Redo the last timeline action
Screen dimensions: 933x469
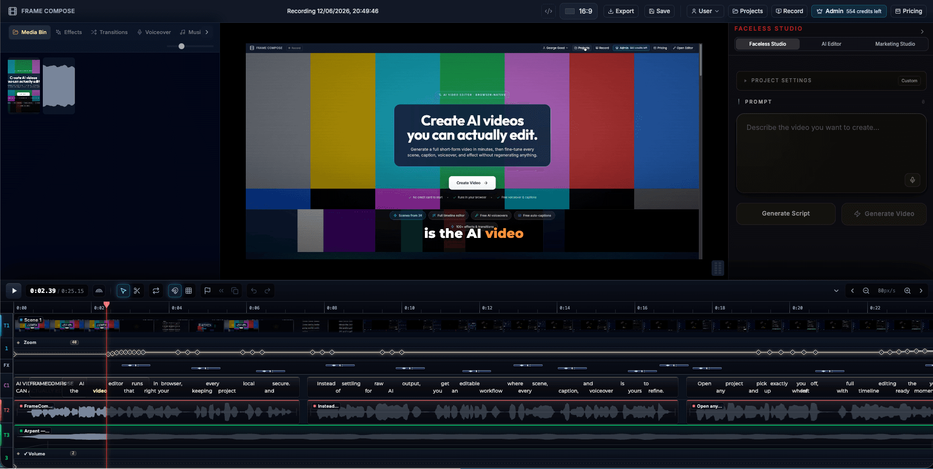(267, 291)
